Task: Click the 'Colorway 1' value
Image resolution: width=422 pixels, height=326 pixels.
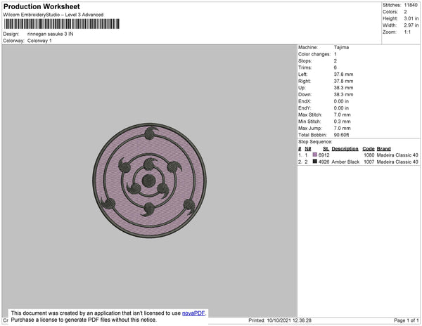Action: [39, 41]
